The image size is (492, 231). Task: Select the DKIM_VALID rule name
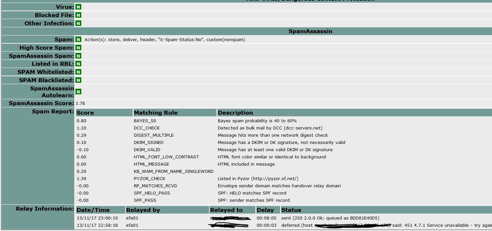tap(147, 150)
